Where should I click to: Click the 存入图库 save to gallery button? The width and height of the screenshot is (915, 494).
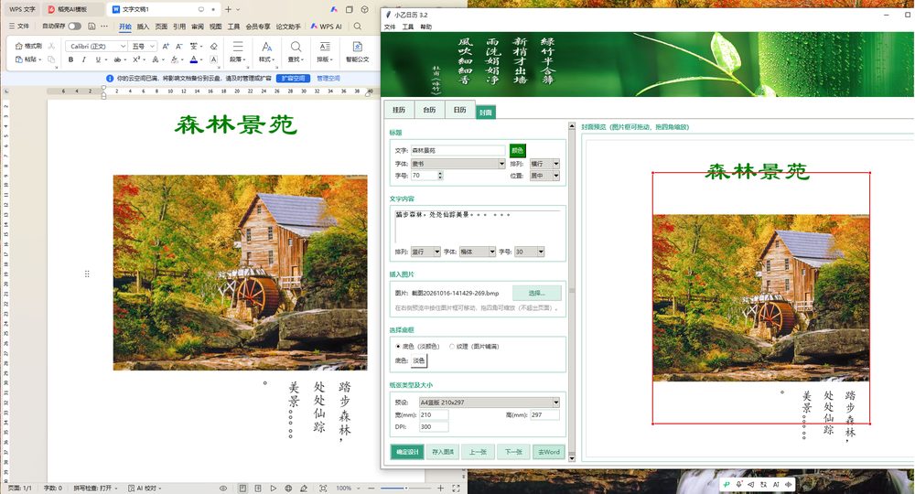point(443,452)
